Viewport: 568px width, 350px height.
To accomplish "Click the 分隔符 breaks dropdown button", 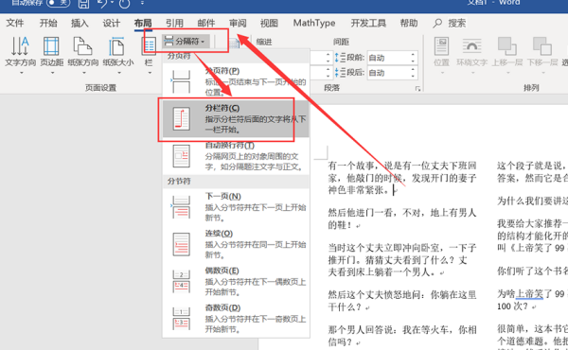I will point(186,42).
